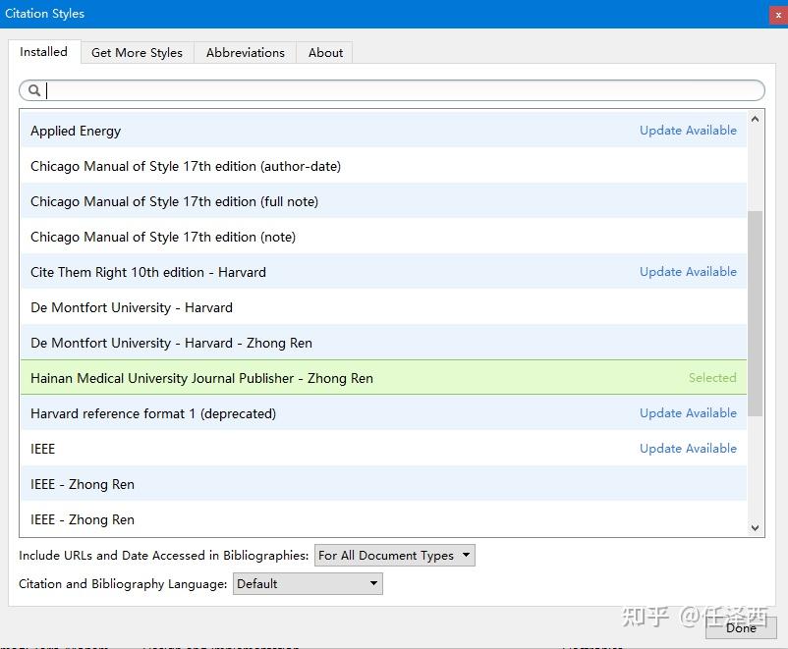The image size is (788, 649).
Task: Click the styles list scrollbar thumb
Action: 755,313
